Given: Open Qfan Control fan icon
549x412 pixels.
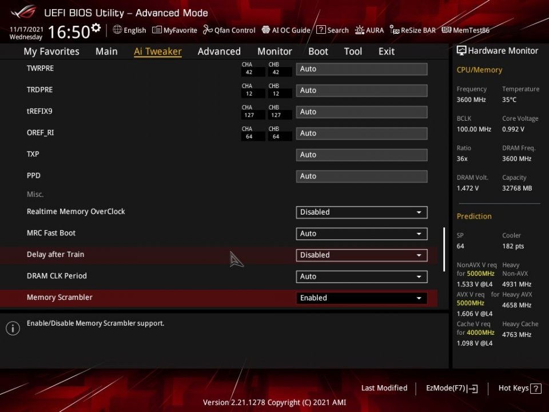Looking at the screenshot, I should [208, 30].
